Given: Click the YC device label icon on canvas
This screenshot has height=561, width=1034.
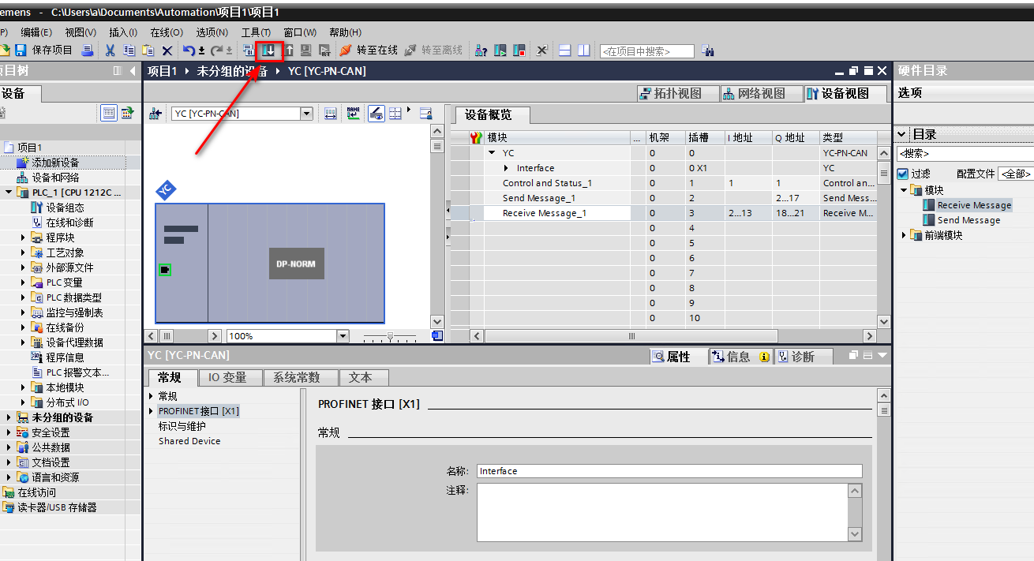Looking at the screenshot, I should click(165, 190).
